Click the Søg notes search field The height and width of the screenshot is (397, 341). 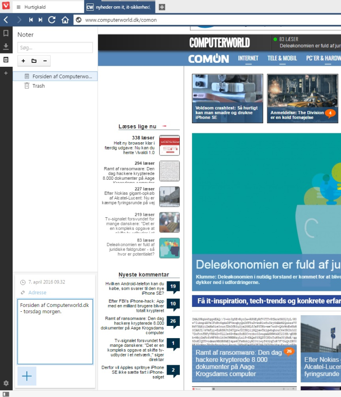(55, 48)
